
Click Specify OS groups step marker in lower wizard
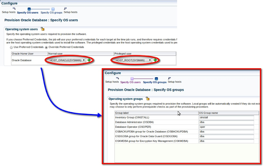tap(156, 79)
